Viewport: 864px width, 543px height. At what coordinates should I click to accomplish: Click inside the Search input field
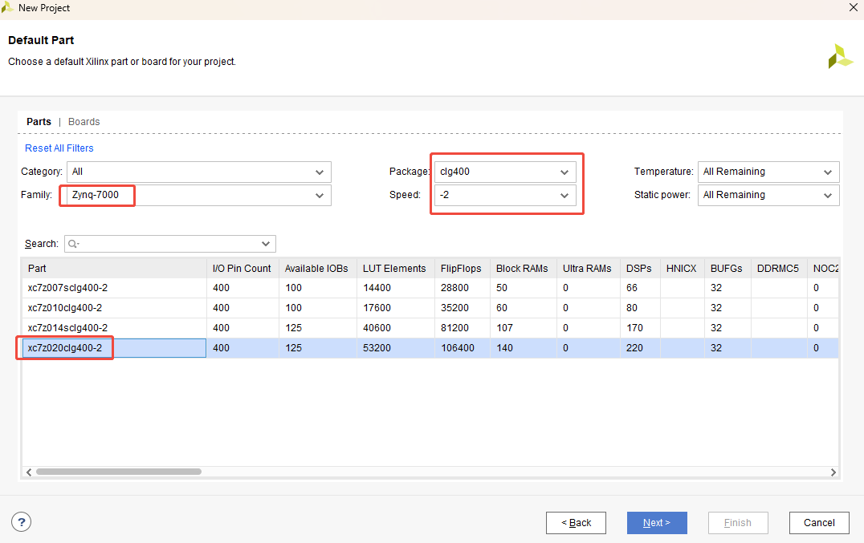point(169,244)
